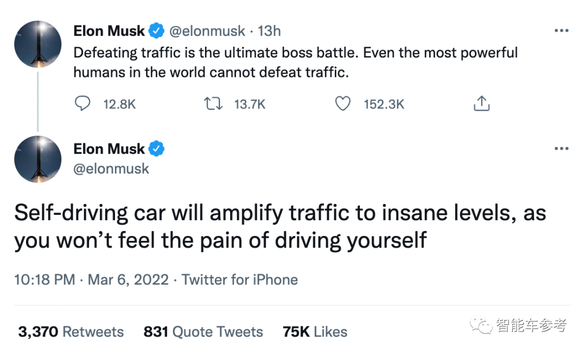Click the Elon Musk name in the first tweet
This screenshot has height=351, width=586.
[109, 31]
